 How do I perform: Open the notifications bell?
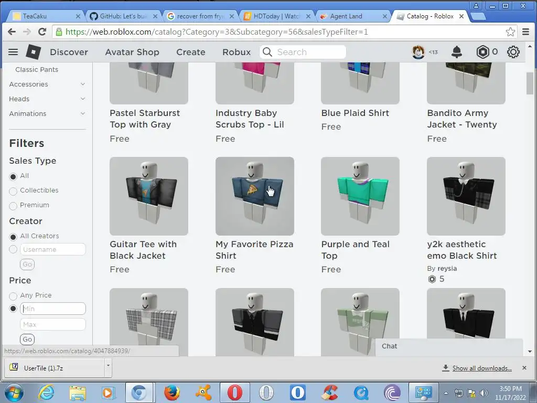(457, 52)
